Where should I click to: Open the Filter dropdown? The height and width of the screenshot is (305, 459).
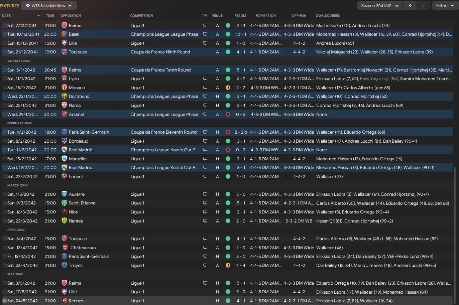click(x=445, y=6)
